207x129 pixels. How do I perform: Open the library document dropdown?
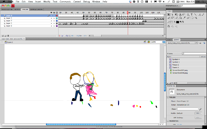pyautogui.click(x=182, y=43)
